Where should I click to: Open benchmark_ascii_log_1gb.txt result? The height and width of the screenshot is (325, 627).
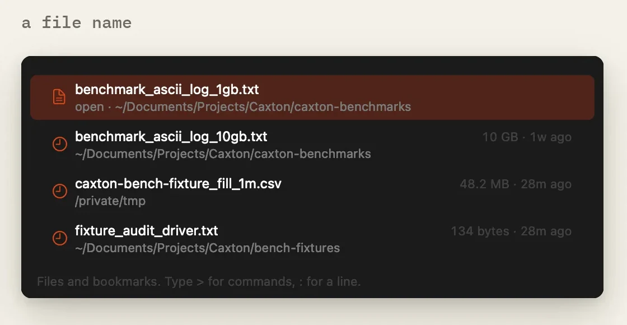pos(312,97)
